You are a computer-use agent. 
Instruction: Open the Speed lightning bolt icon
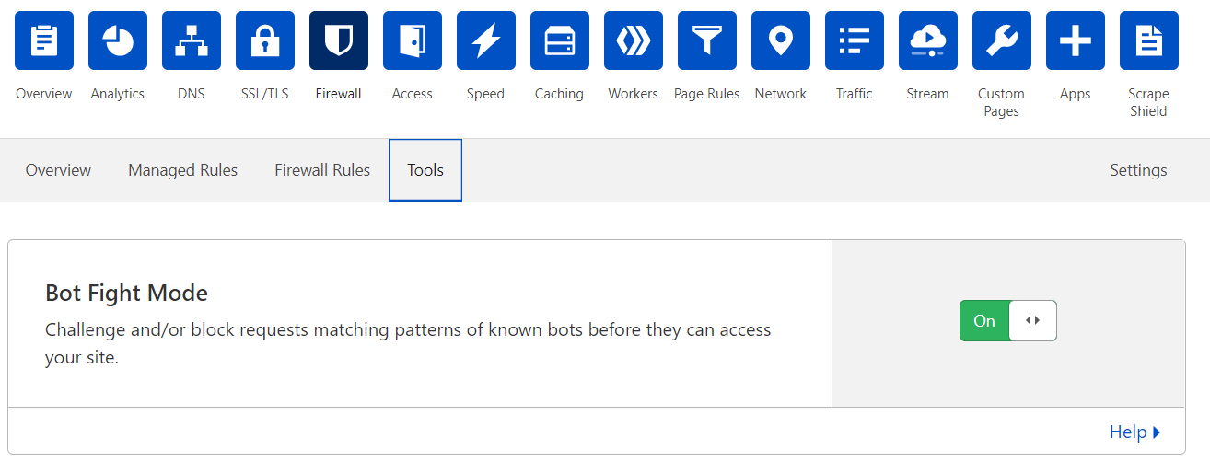(486, 40)
